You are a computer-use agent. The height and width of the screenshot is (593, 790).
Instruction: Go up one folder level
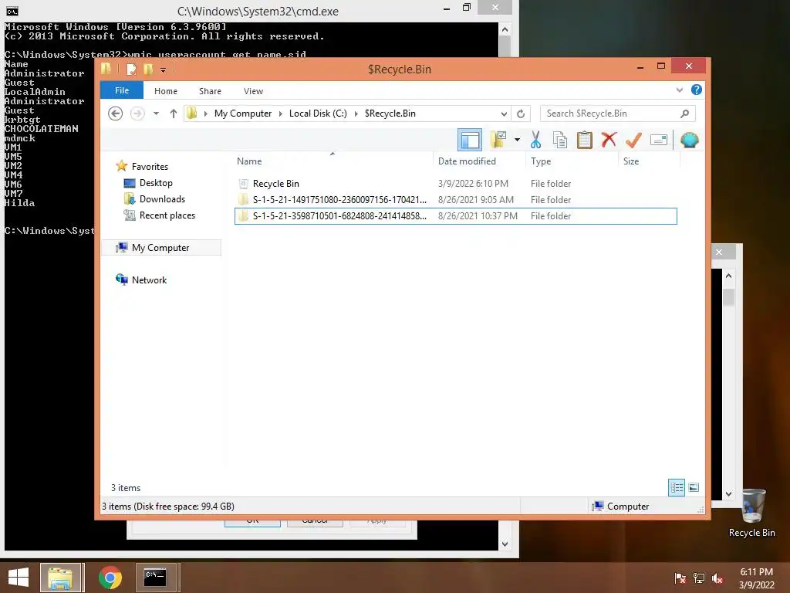coord(174,114)
